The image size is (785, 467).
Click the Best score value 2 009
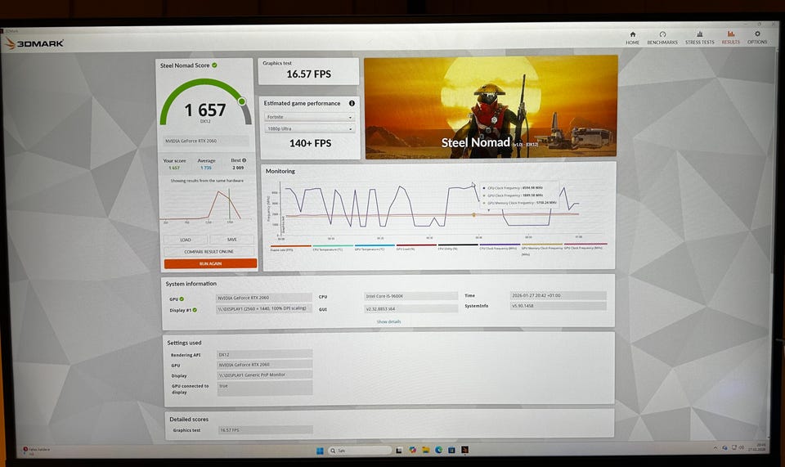coord(238,168)
